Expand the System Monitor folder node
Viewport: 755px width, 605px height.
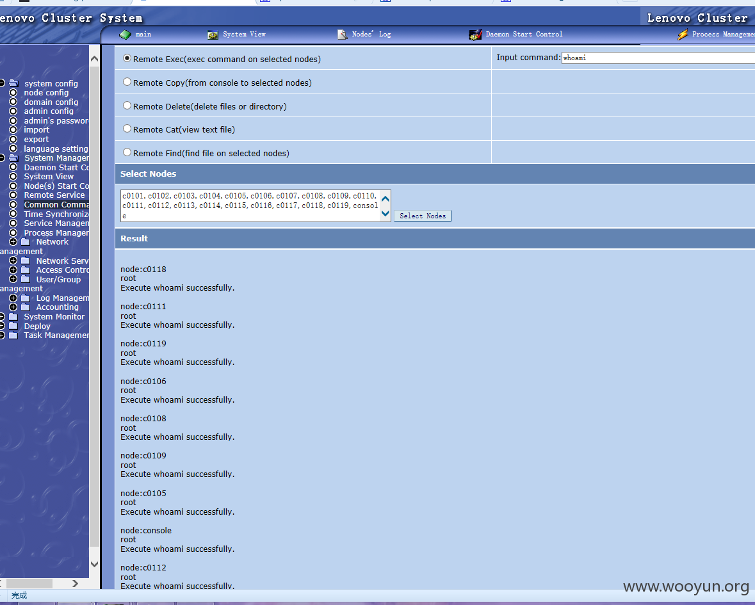(2, 317)
